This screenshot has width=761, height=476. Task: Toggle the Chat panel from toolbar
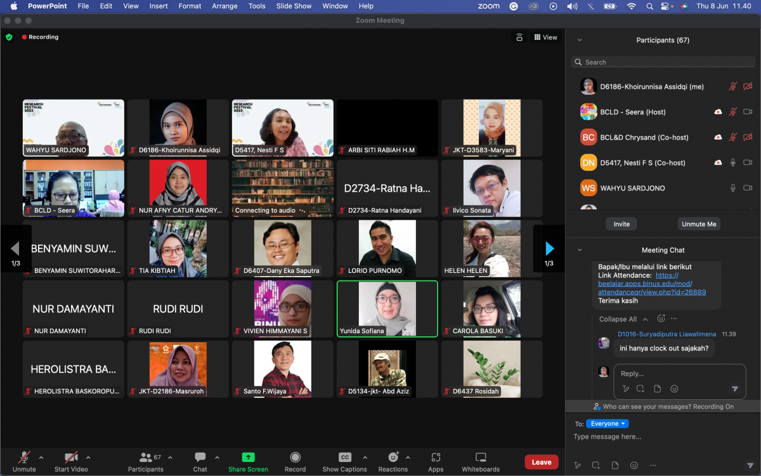200,462
